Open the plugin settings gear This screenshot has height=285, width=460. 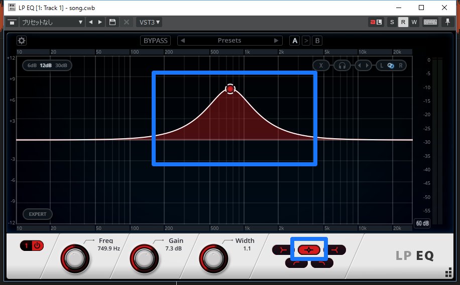(22, 41)
